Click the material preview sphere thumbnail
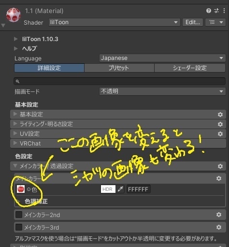The image size is (229, 247). pyautogui.click(x=14, y=15)
